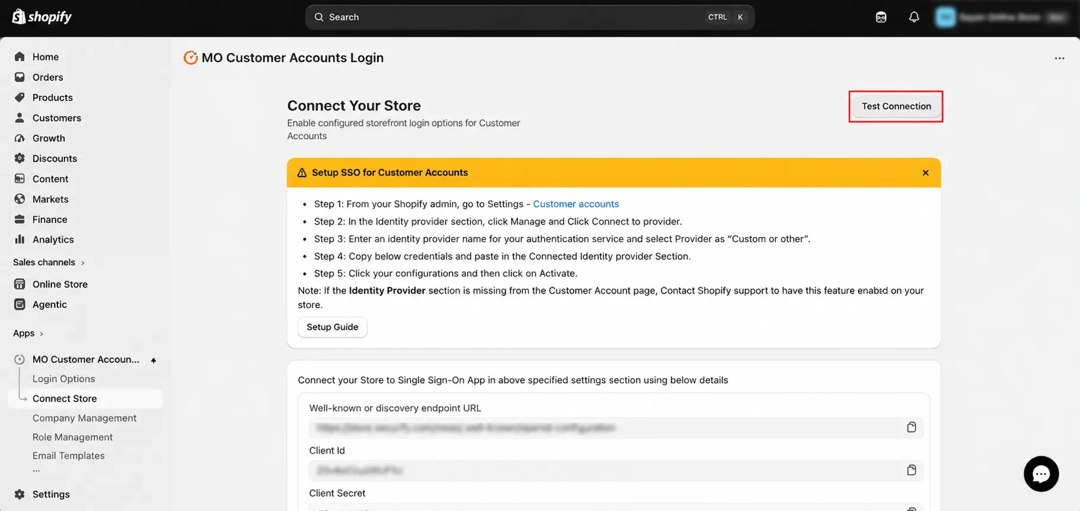Open the Markets page label
This screenshot has width=1080, height=511.
click(x=50, y=199)
